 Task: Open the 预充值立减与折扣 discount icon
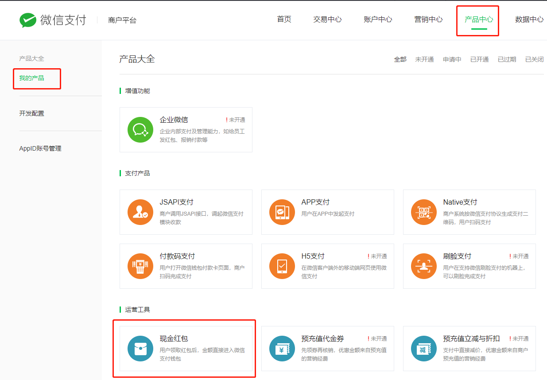tap(424, 349)
